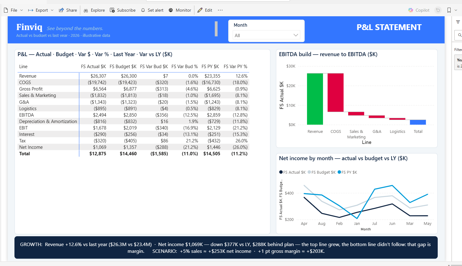The width and height of the screenshot is (462, 266).
Task: Click the Explore binoculars icon
Action: [x=86, y=10]
